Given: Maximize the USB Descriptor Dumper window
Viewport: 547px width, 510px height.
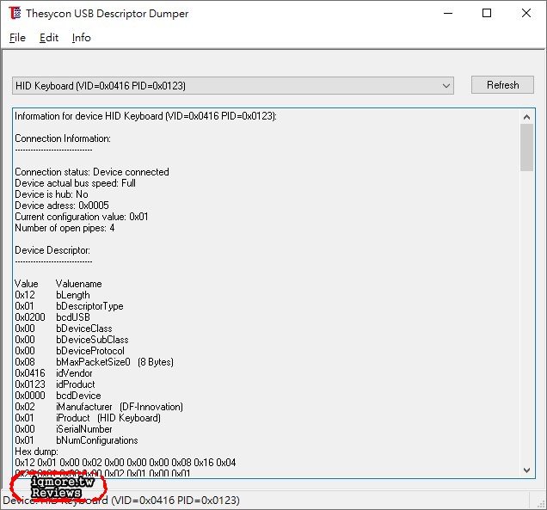Looking at the screenshot, I should coord(487,13).
